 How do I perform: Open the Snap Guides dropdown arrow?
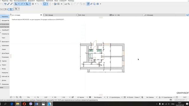[x=24, y=4]
